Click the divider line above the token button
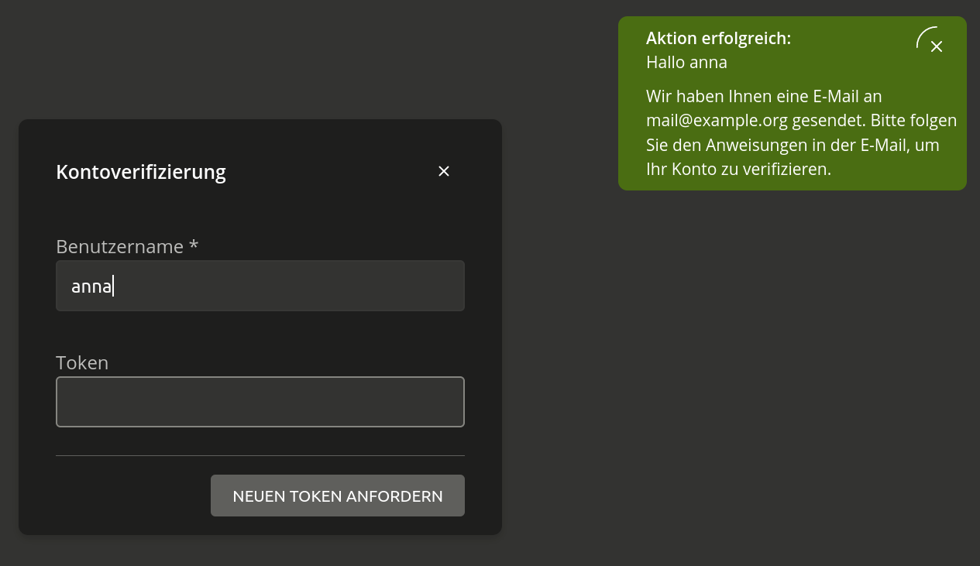The image size is (980, 566). pos(260,455)
